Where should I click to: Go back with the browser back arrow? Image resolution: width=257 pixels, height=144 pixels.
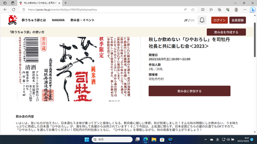pyautogui.click(x=5, y=10)
